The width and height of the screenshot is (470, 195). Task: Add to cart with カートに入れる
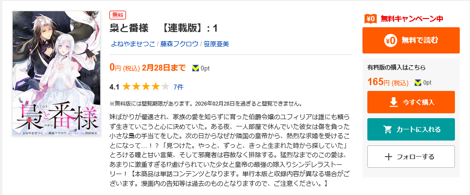(411, 129)
